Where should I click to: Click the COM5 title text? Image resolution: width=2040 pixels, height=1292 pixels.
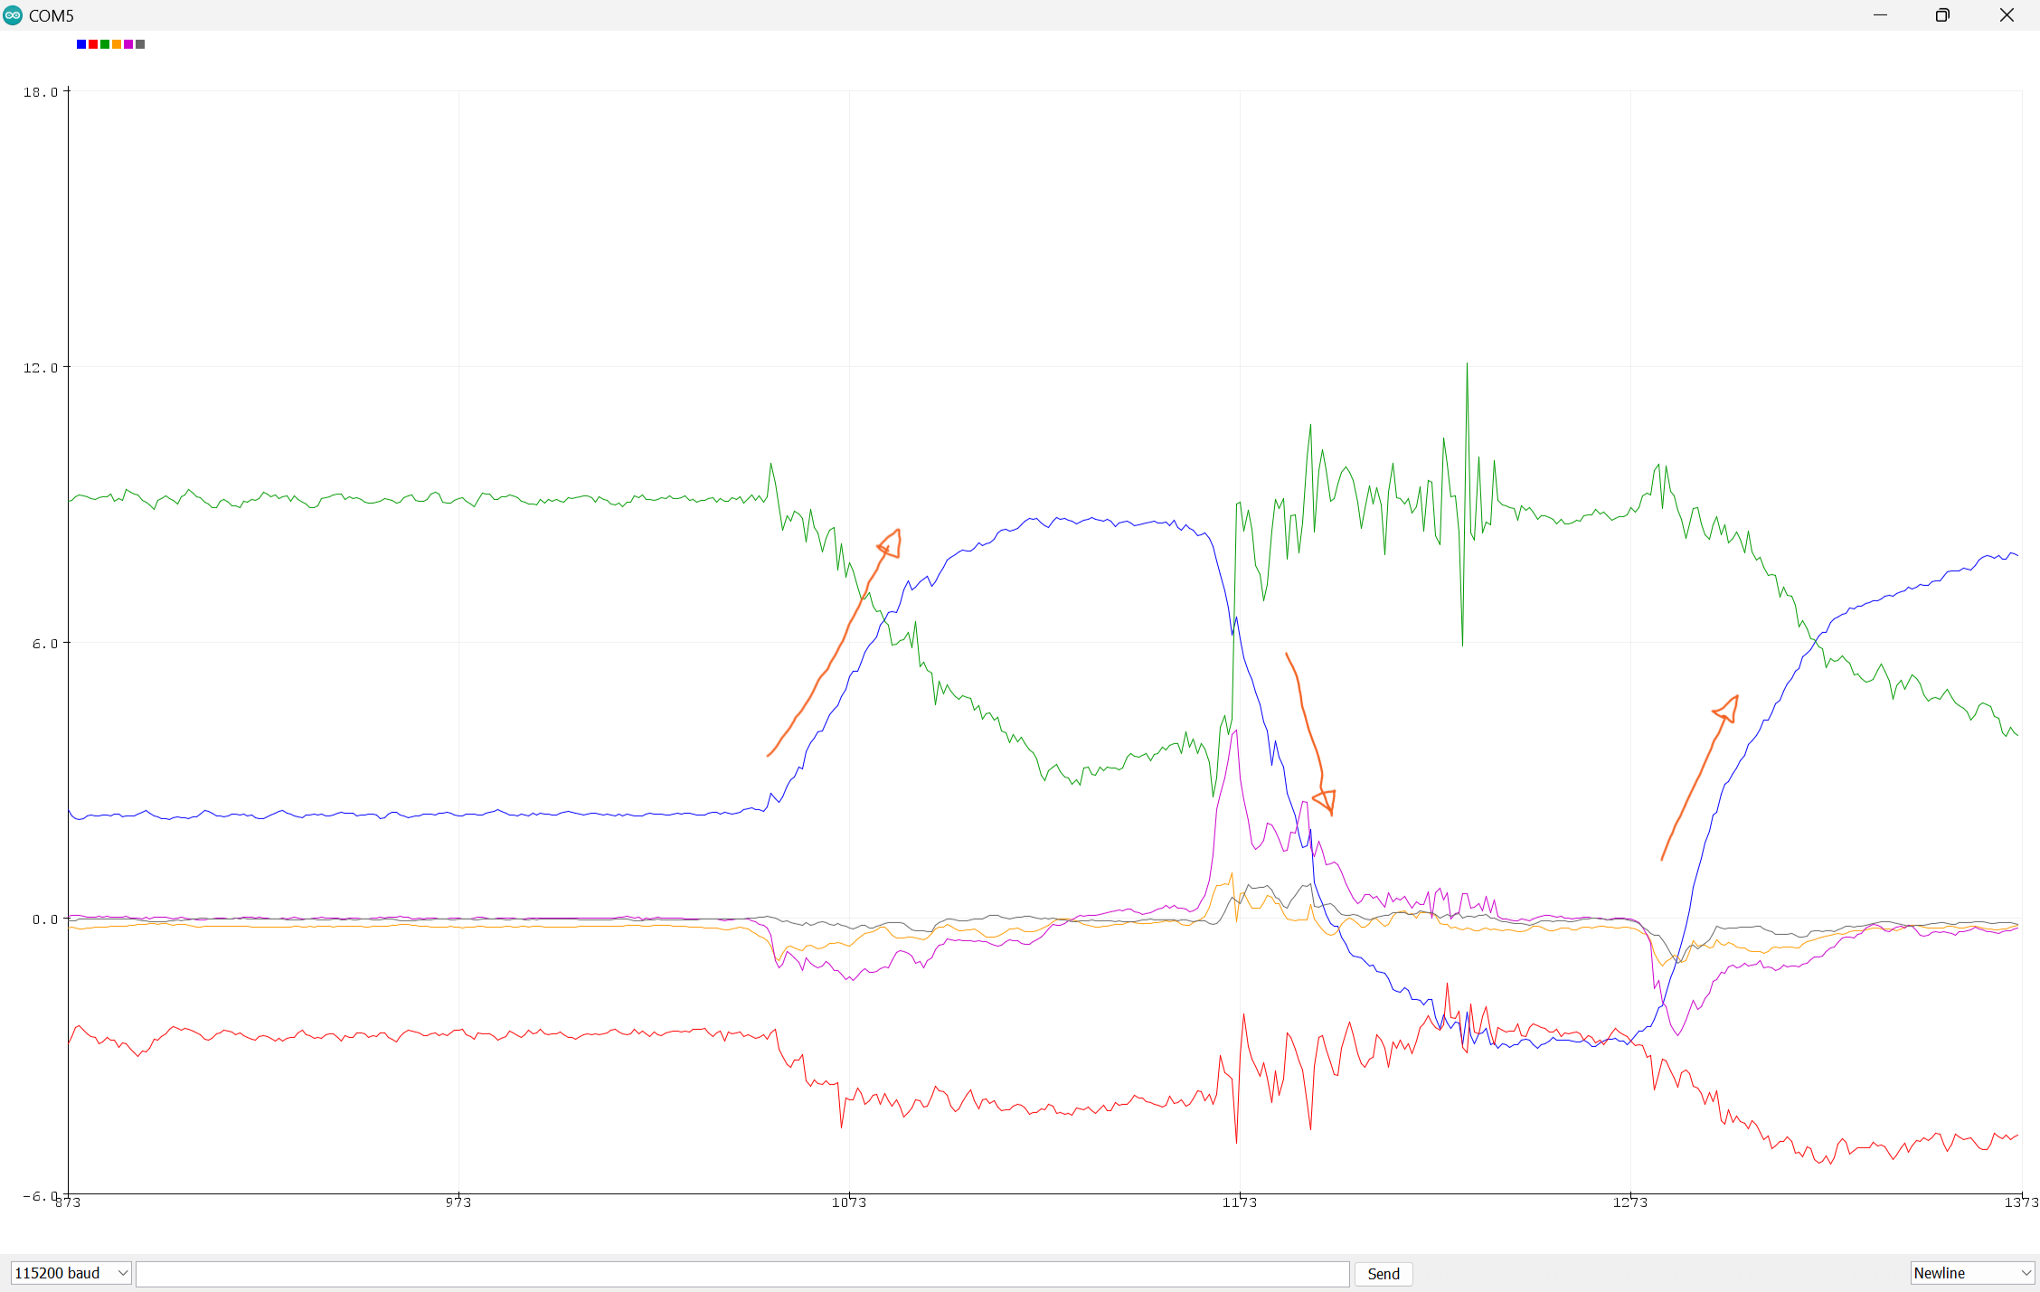click(x=51, y=15)
